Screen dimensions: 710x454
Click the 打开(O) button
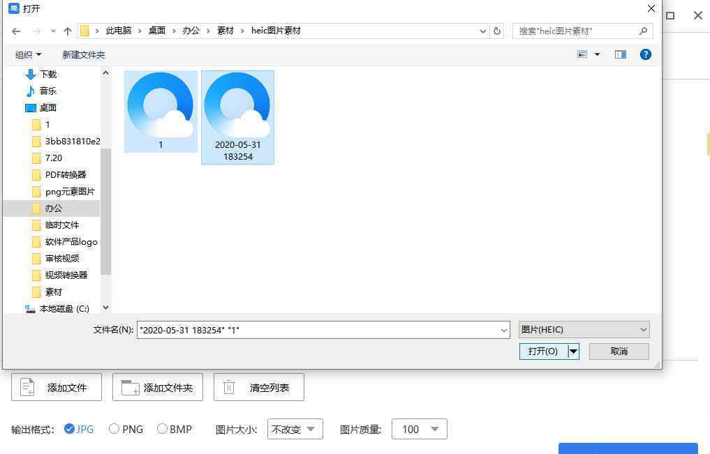543,351
